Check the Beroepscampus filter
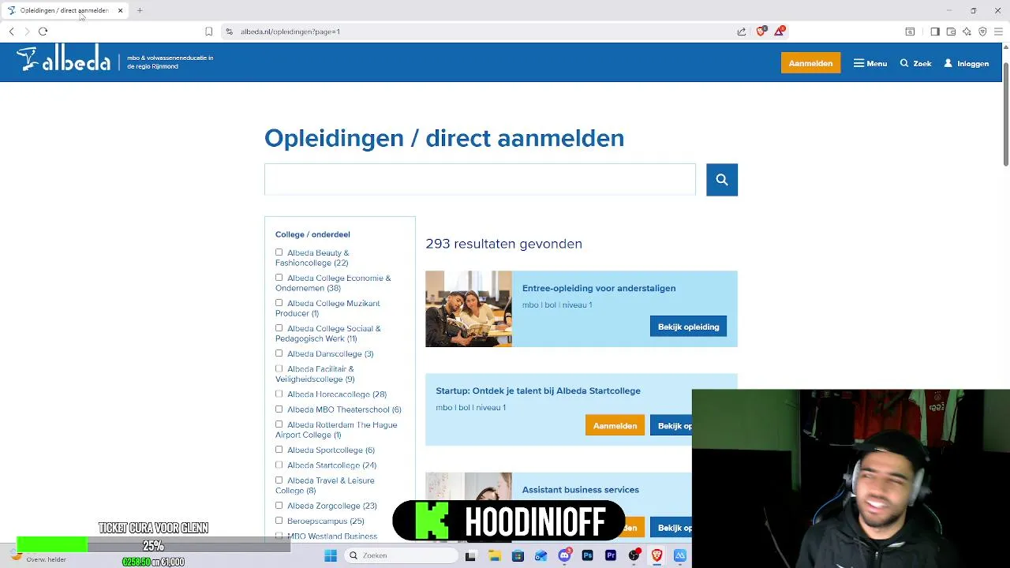 click(x=279, y=521)
